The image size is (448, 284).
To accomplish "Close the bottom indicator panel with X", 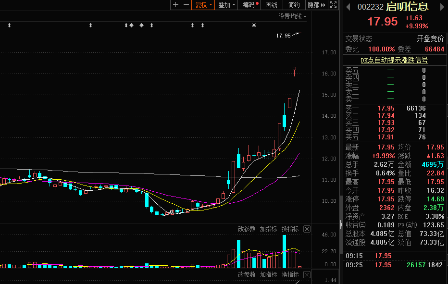I will 307,274.
